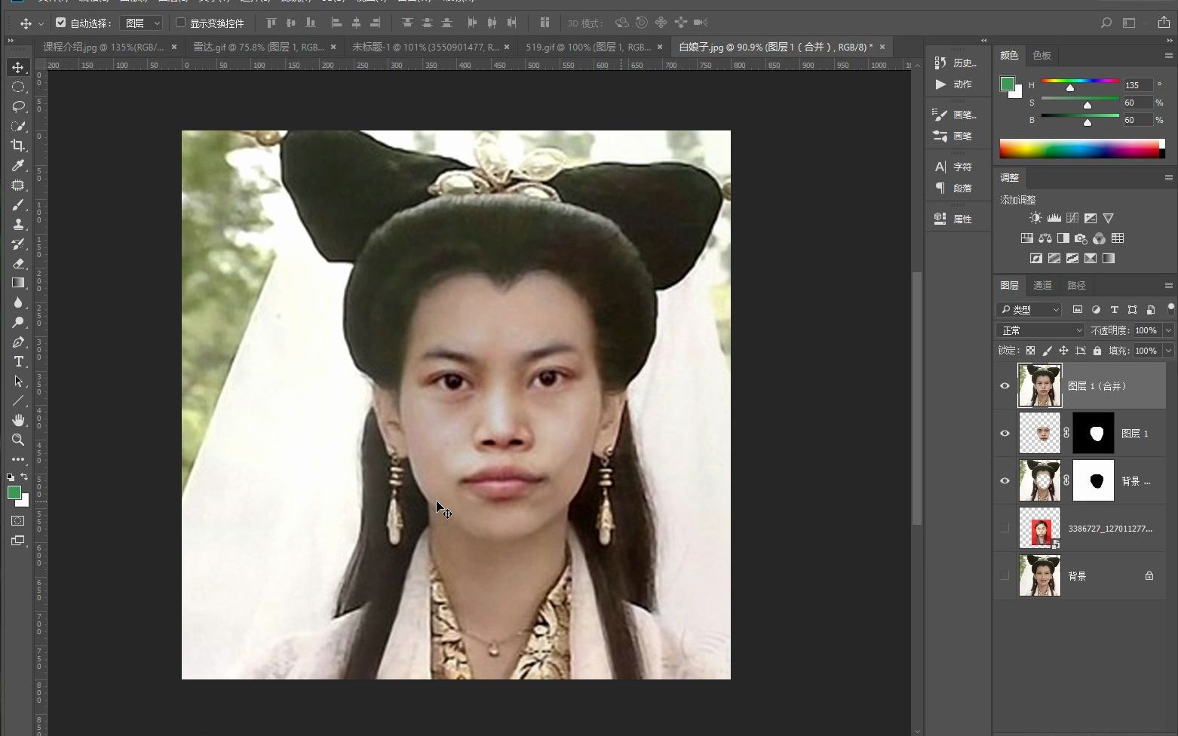
Task: Toggle the Auto-Select (自动选择) checkbox
Action: tap(61, 23)
